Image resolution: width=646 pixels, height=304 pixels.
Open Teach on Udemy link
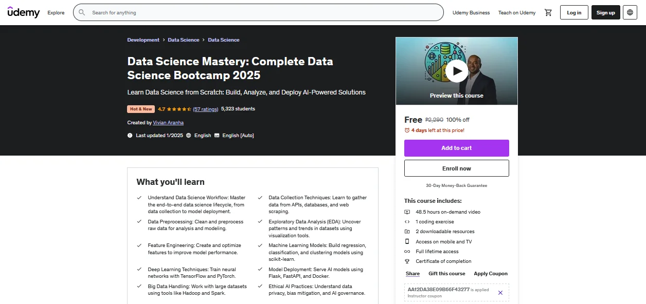click(517, 13)
